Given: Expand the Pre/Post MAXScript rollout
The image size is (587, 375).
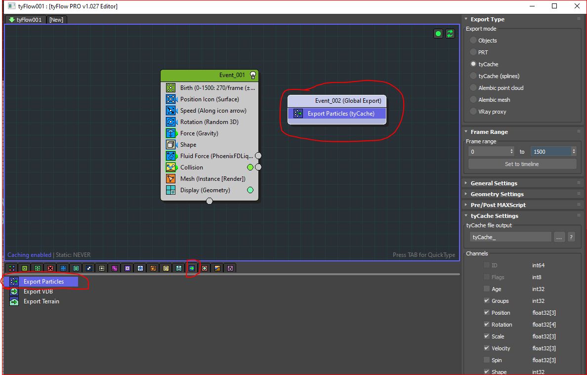Looking at the screenshot, I should pos(466,205).
